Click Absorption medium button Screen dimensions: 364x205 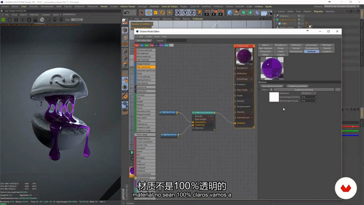[272, 86]
